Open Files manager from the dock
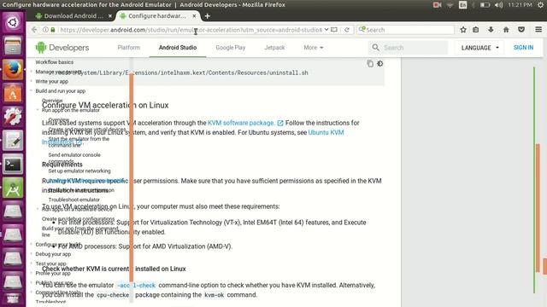Viewport: 547px width, 307px height. [13, 46]
